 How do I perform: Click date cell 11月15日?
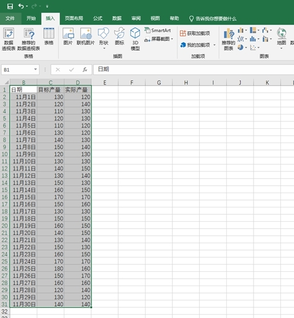click(x=23, y=197)
